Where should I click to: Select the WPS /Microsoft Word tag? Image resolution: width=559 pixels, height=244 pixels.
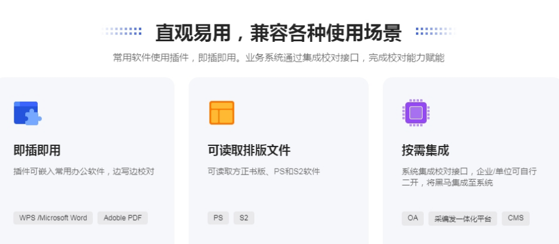click(53, 218)
